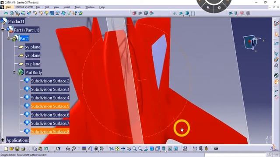Click the Paste icon
The image size is (280, 157).
pyautogui.click(x=40, y=149)
